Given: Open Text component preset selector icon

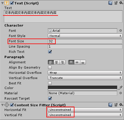Looking at the screenshot, I should point(116,3).
